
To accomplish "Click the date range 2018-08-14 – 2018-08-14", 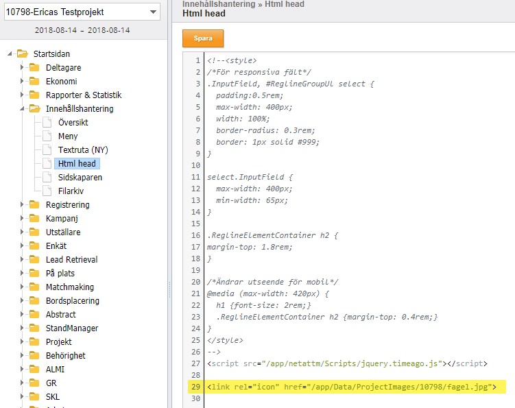I will (x=82, y=30).
